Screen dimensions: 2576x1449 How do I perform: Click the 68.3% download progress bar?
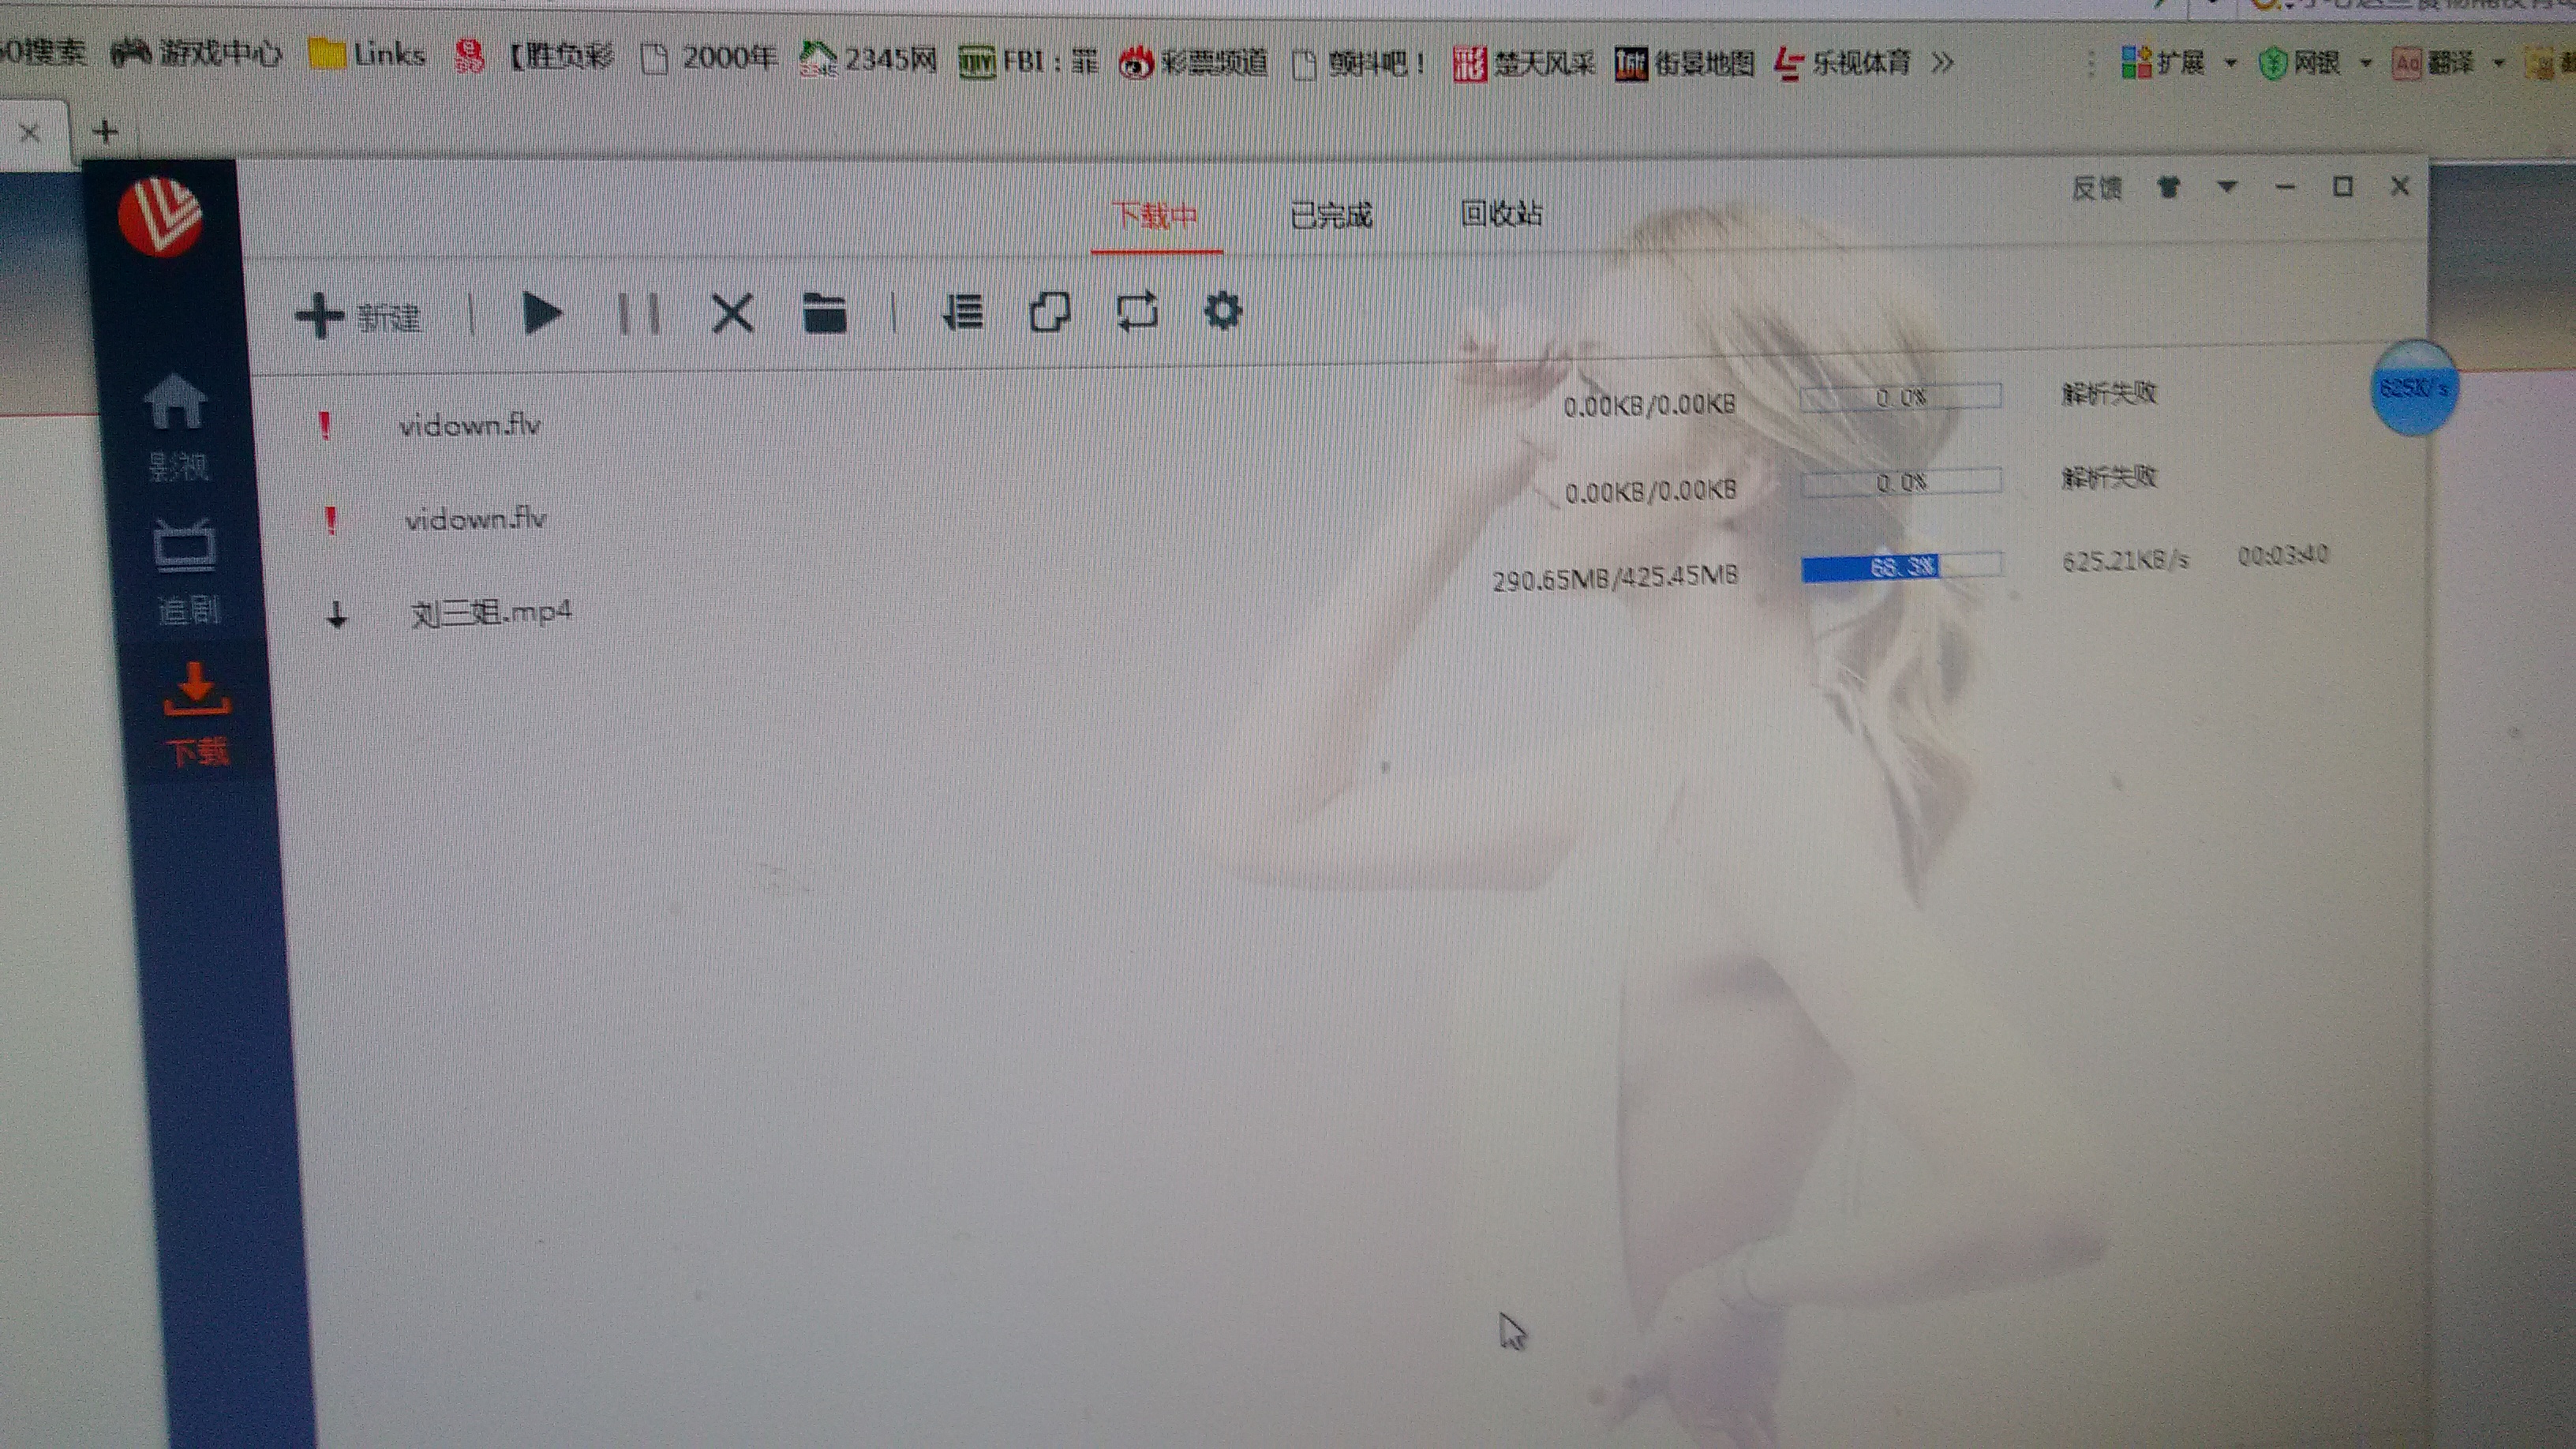(1901, 567)
